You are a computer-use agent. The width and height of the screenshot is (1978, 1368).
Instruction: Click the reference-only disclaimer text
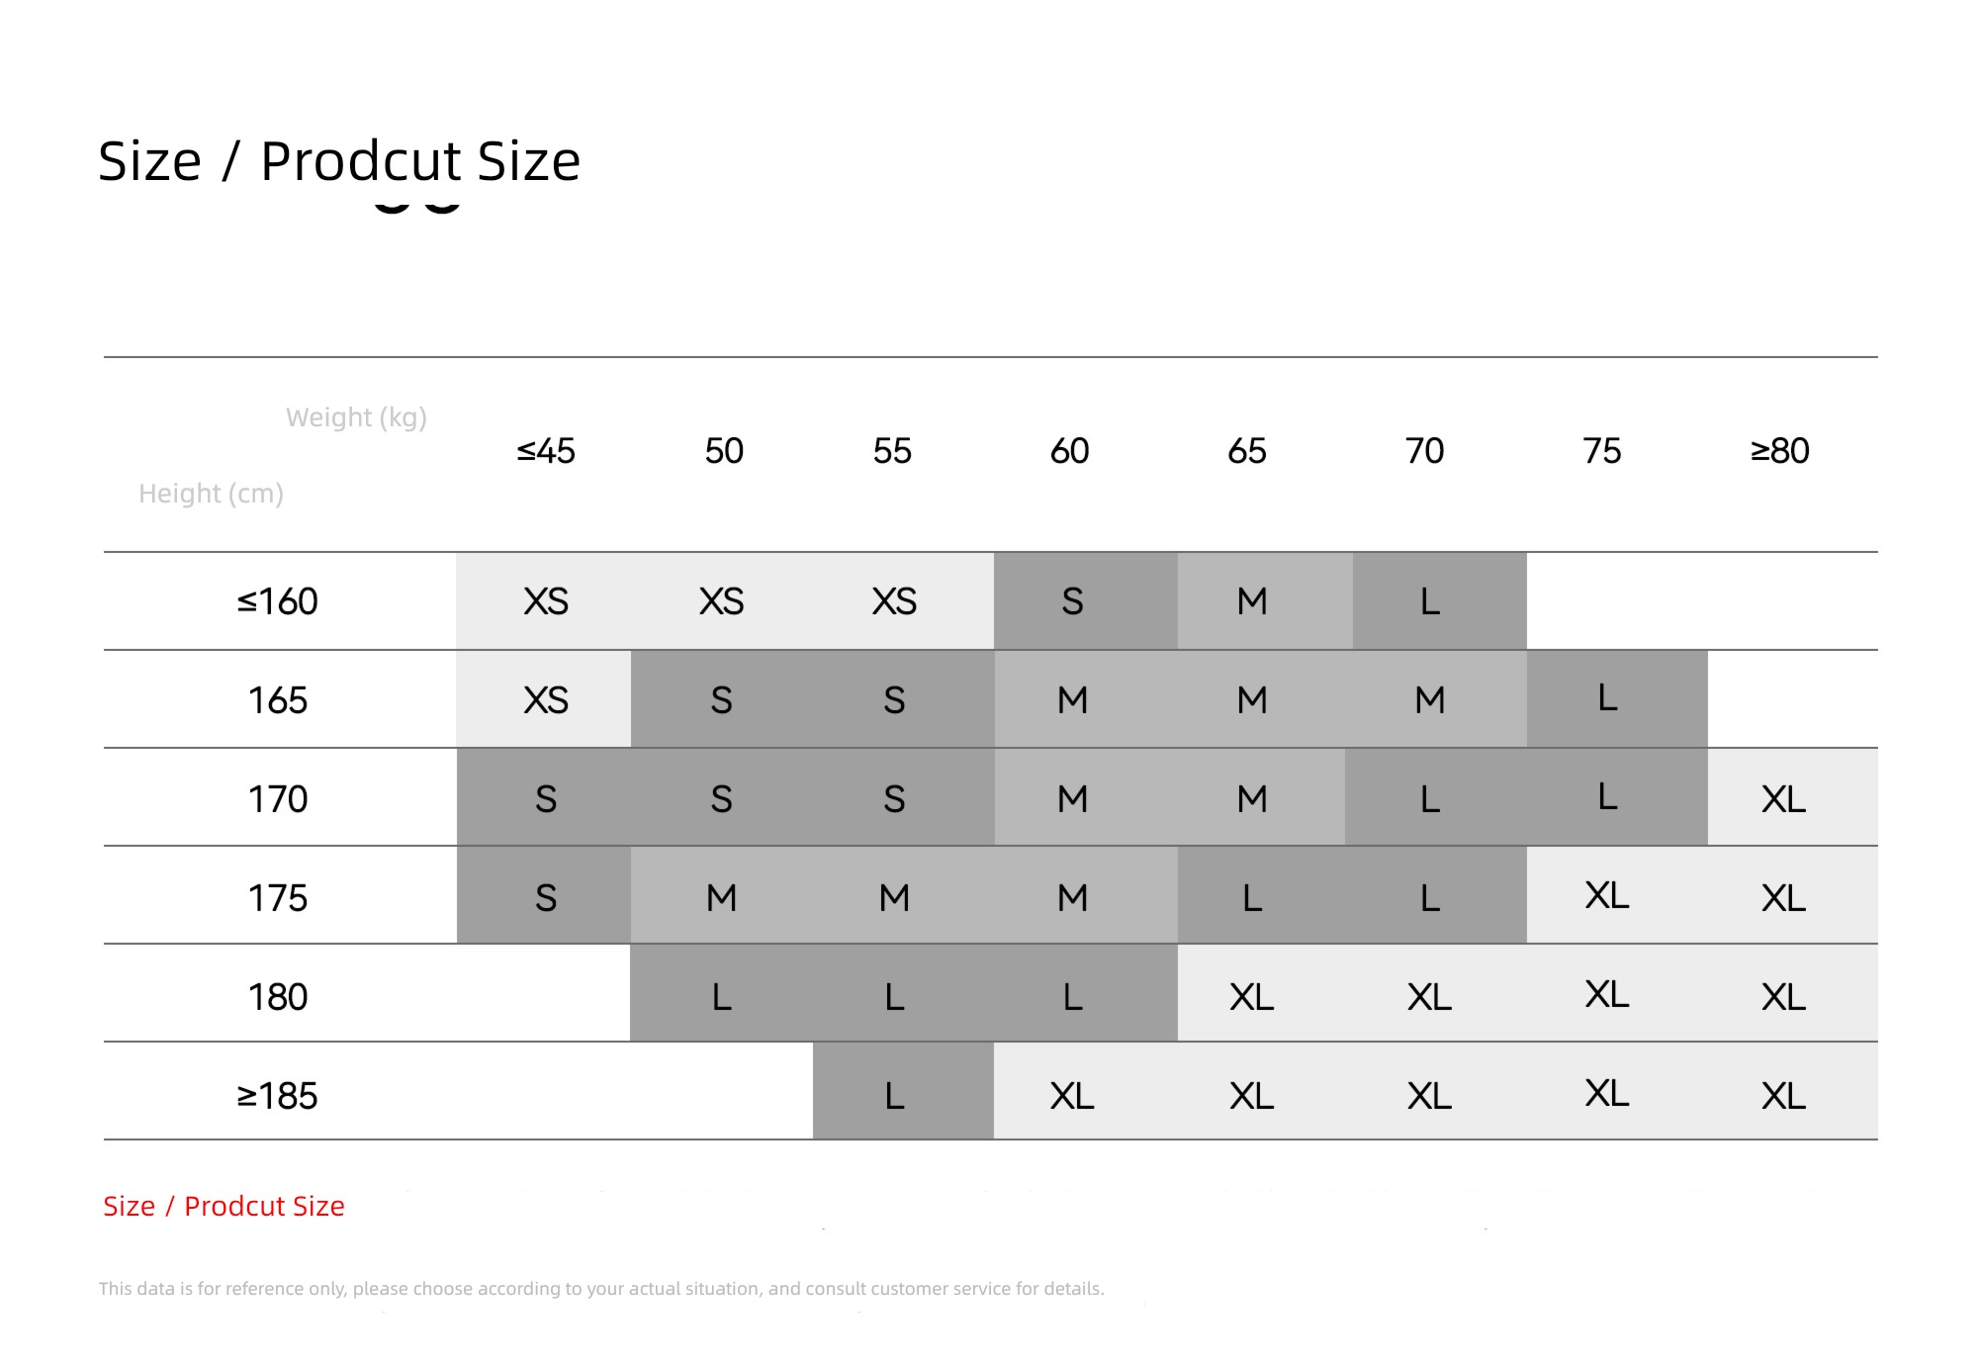click(x=601, y=1289)
